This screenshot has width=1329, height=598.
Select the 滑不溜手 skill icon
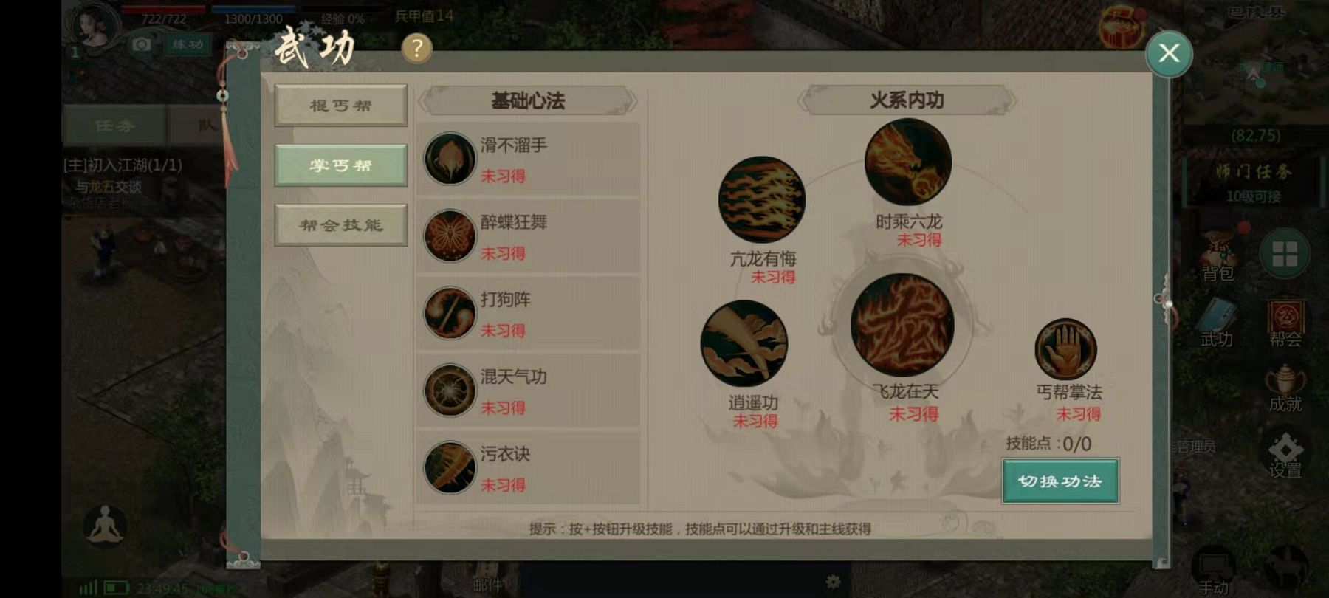[x=450, y=158]
